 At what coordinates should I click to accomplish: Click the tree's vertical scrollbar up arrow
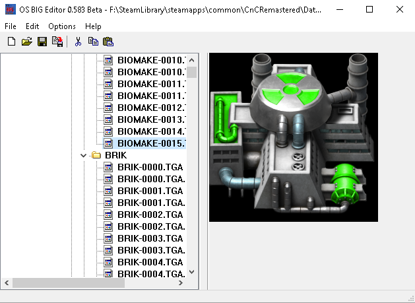point(192,60)
